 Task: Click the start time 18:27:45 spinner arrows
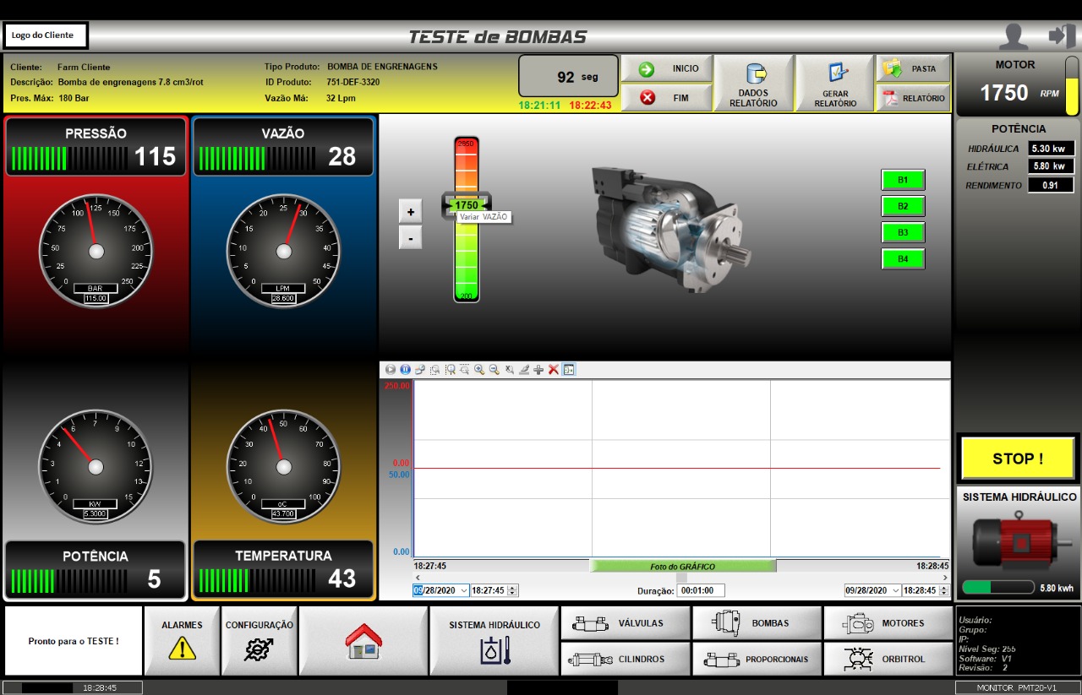(512, 590)
